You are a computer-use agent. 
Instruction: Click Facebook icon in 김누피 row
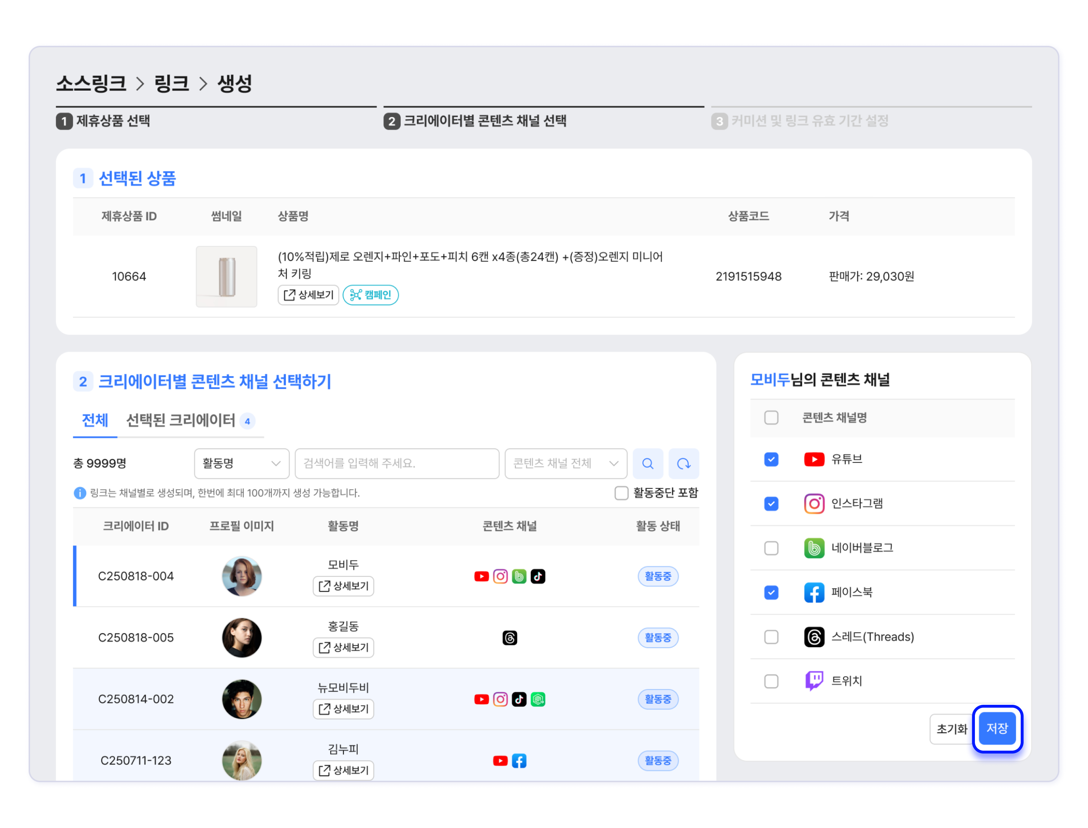[519, 760]
